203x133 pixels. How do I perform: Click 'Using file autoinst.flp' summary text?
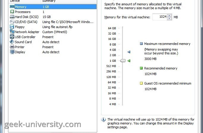pos(57,27)
